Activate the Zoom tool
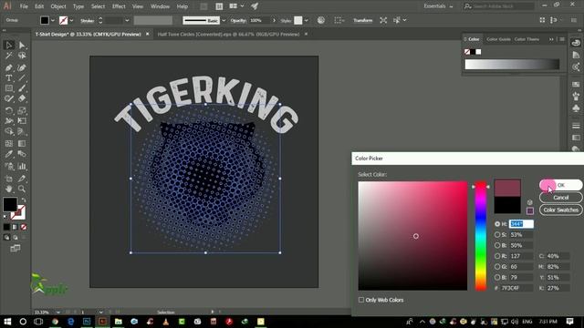 (22, 189)
